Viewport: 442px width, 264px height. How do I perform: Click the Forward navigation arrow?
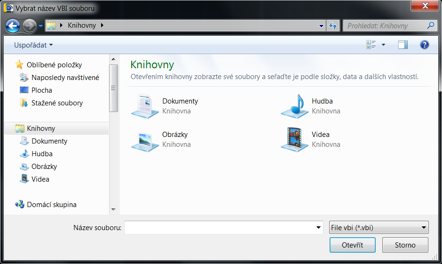(29, 26)
